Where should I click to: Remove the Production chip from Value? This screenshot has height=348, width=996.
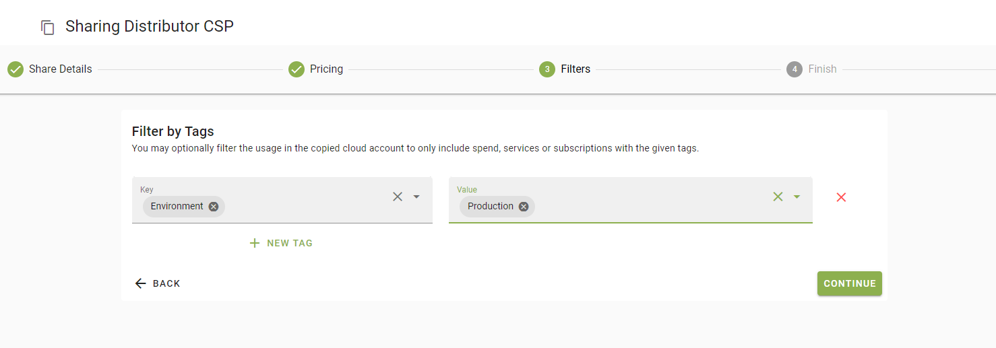pyautogui.click(x=524, y=207)
